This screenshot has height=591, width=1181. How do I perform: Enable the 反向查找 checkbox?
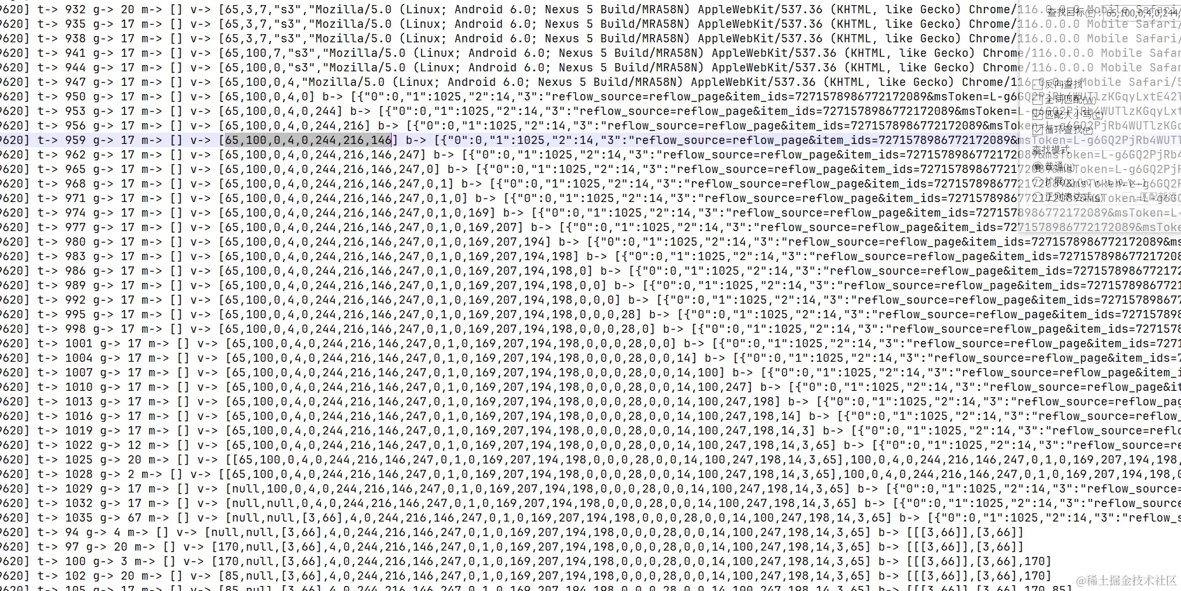click(1038, 85)
